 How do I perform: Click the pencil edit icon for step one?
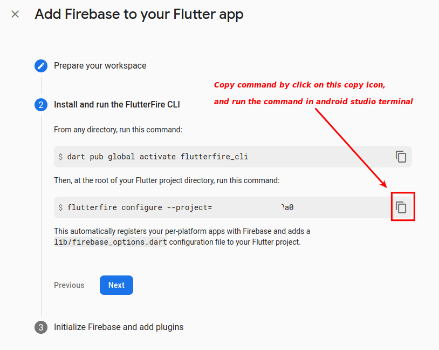click(41, 66)
